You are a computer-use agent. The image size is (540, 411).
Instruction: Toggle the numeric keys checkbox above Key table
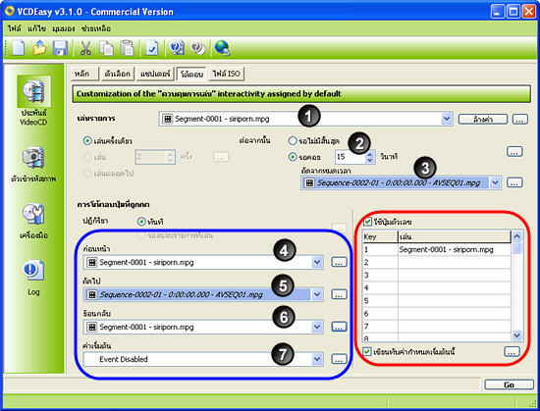pyautogui.click(x=368, y=222)
